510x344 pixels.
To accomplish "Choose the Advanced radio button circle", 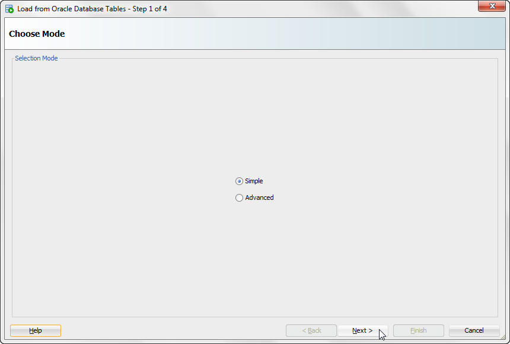I will click(x=239, y=198).
